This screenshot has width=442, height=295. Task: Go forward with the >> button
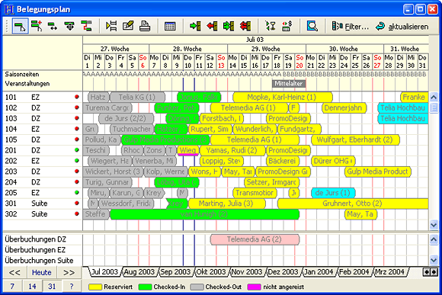click(69, 272)
